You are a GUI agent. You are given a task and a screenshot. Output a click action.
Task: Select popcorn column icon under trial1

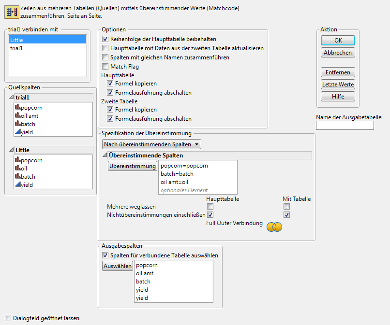[18, 107]
